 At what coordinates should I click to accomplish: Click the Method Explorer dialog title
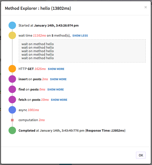click(x=38, y=9)
